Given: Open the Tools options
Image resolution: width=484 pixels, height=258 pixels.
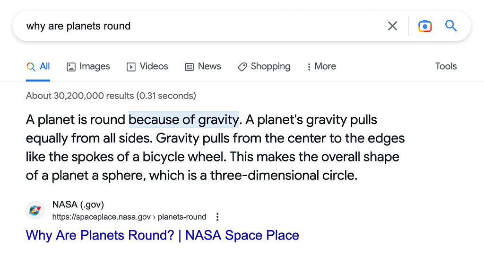Looking at the screenshot, I should click(446, 66).
